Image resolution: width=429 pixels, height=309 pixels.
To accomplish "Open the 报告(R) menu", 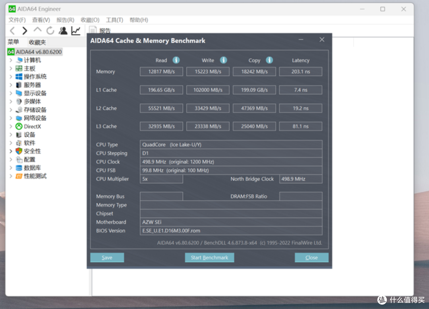I will [x=66, y=20].
